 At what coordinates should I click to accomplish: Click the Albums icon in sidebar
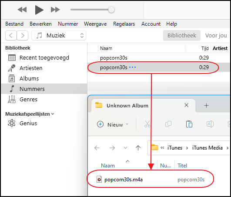(x=12, y=78)
